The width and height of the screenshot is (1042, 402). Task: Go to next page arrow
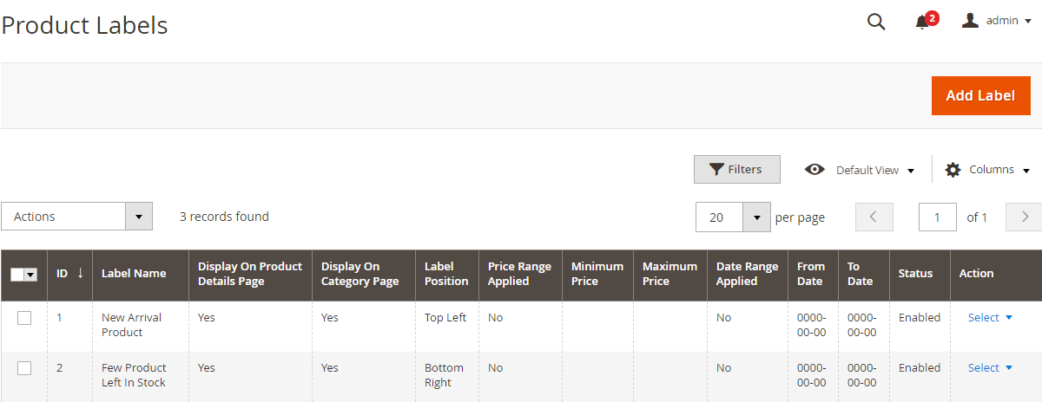click(x=1024, y=217)
